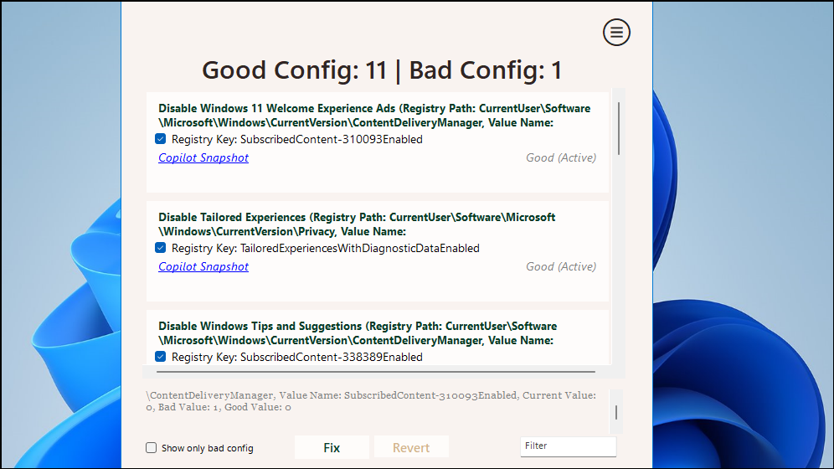Select Disable Tailored Experiences heading

pos(357,224)
